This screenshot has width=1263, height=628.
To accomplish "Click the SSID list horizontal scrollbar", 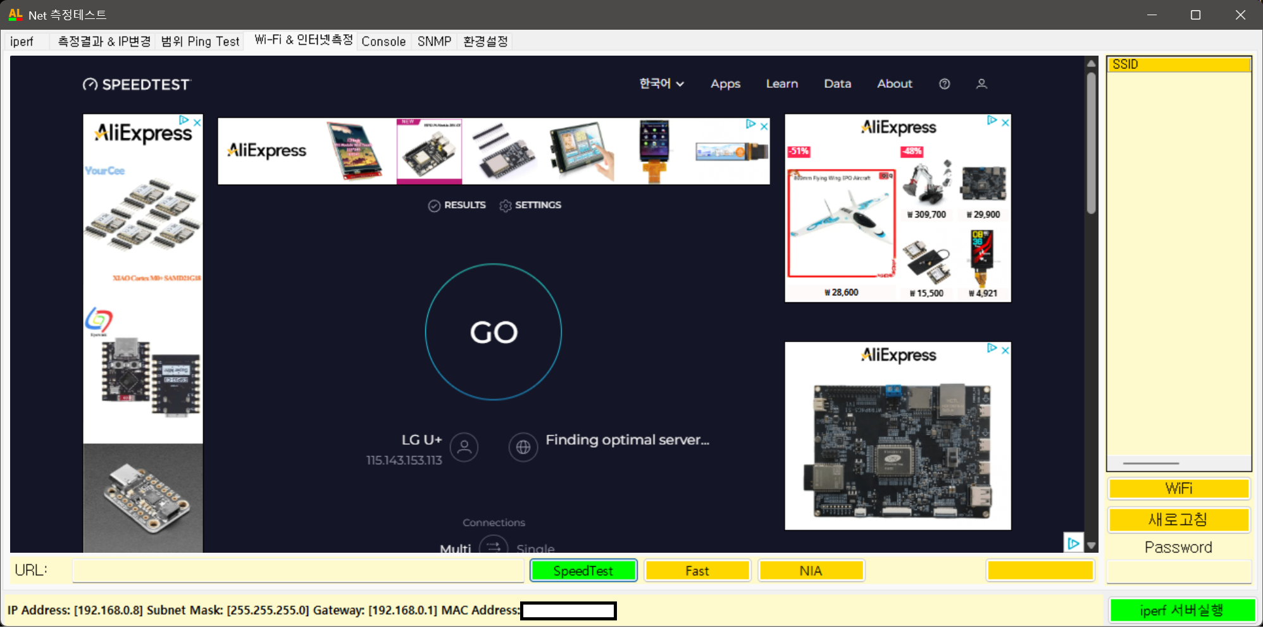I will point(1151,464).
